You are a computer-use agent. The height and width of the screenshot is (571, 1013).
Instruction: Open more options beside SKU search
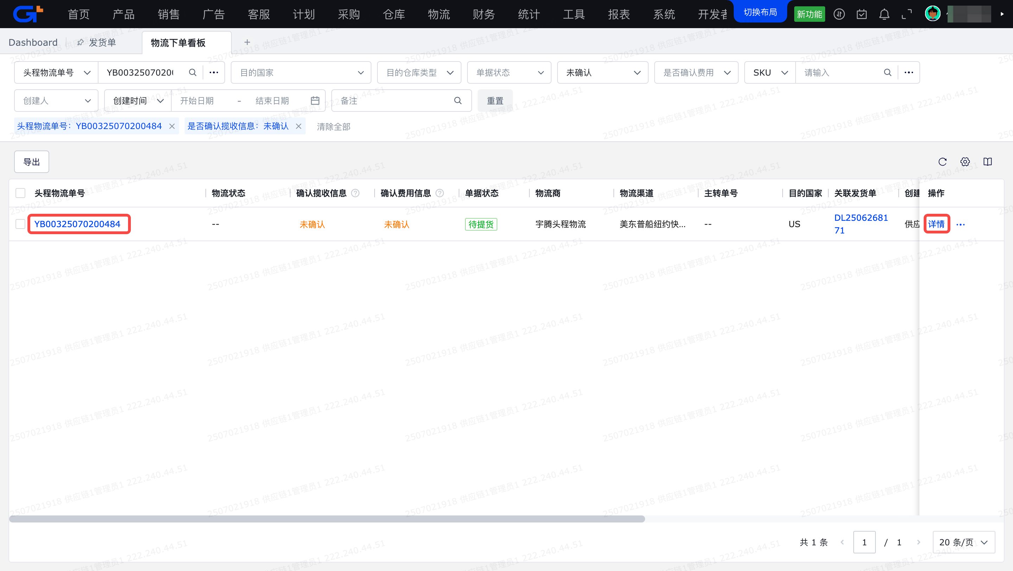[x=909, y=72]
